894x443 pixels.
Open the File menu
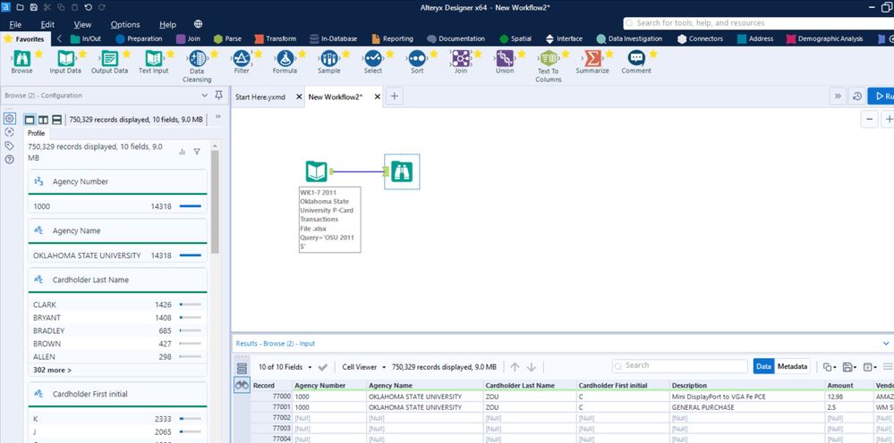coord(15,24)
